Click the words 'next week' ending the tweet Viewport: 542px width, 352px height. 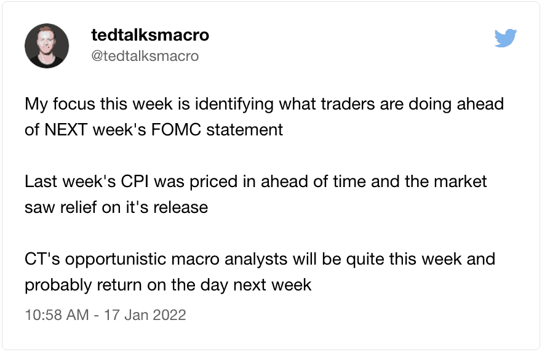click(273, 286)
